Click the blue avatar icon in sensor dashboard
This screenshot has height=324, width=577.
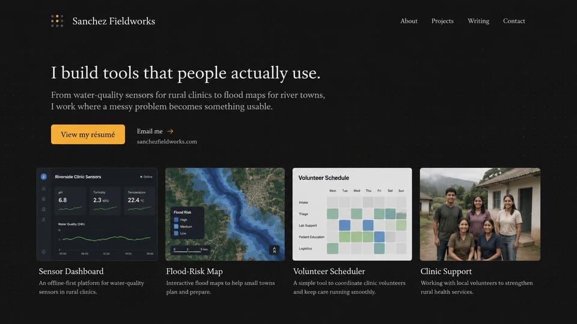coord(43,176)
